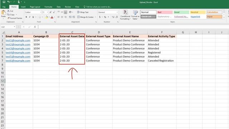Expand the borders dropdown arrow
Screen dimensions: 229x129
pos(43,17)
